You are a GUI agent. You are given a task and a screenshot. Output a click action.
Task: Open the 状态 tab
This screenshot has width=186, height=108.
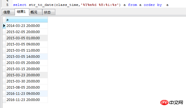[49, 12]
